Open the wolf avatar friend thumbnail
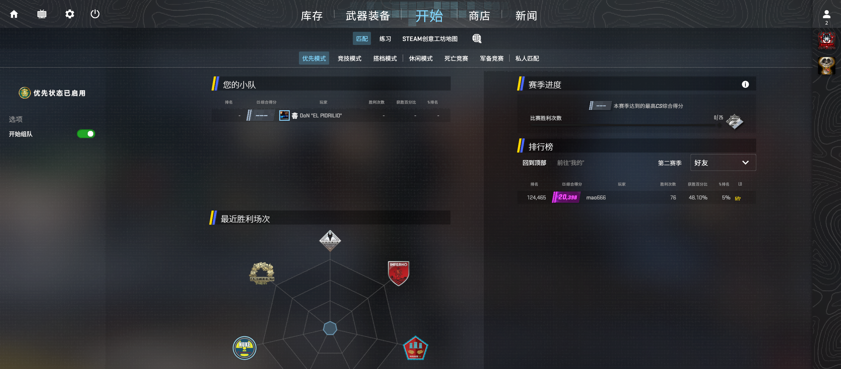841x369 pixels. tap(827, 41)
